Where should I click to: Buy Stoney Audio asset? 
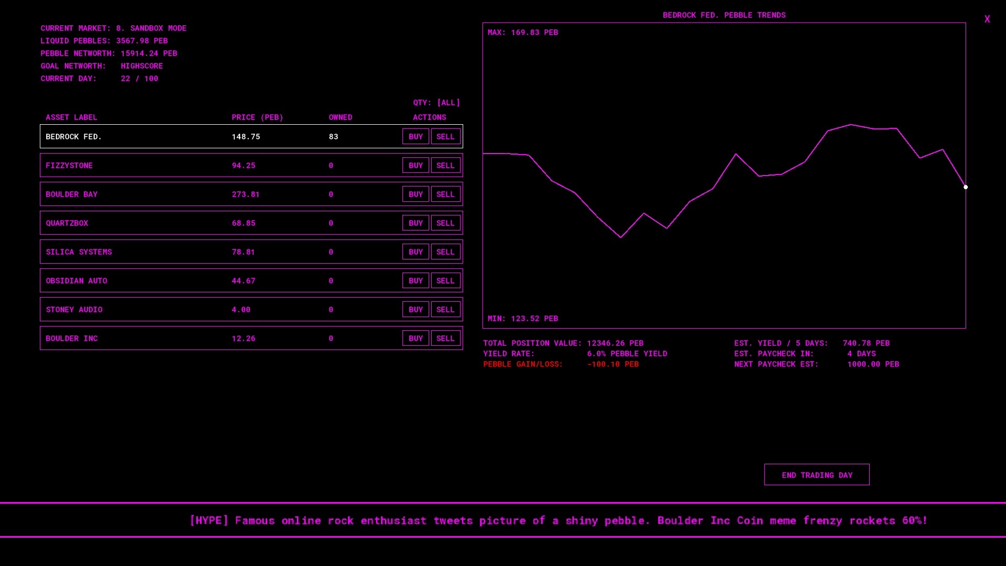415,309
